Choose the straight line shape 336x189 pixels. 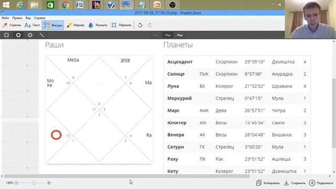[42, 35]
